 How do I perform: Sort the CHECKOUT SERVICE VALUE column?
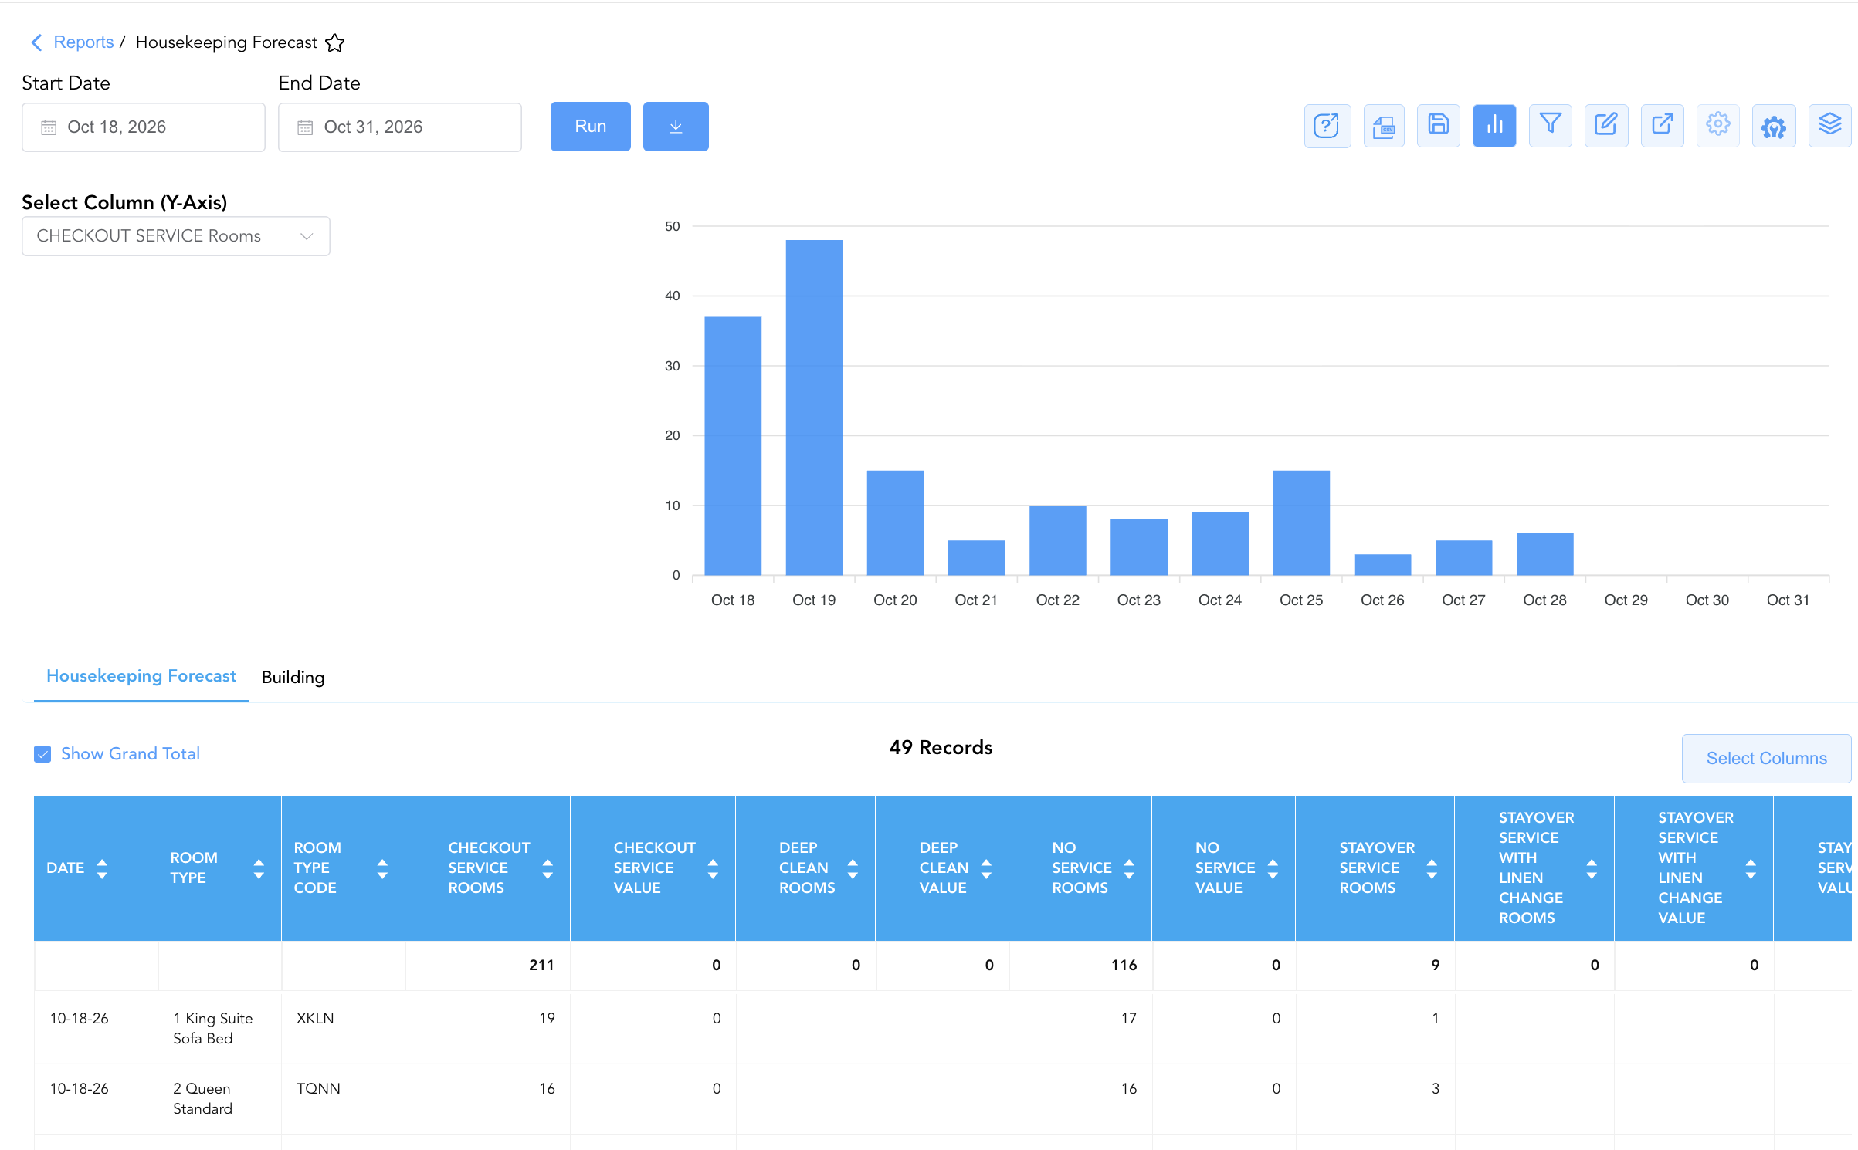[x=713, y=868]
